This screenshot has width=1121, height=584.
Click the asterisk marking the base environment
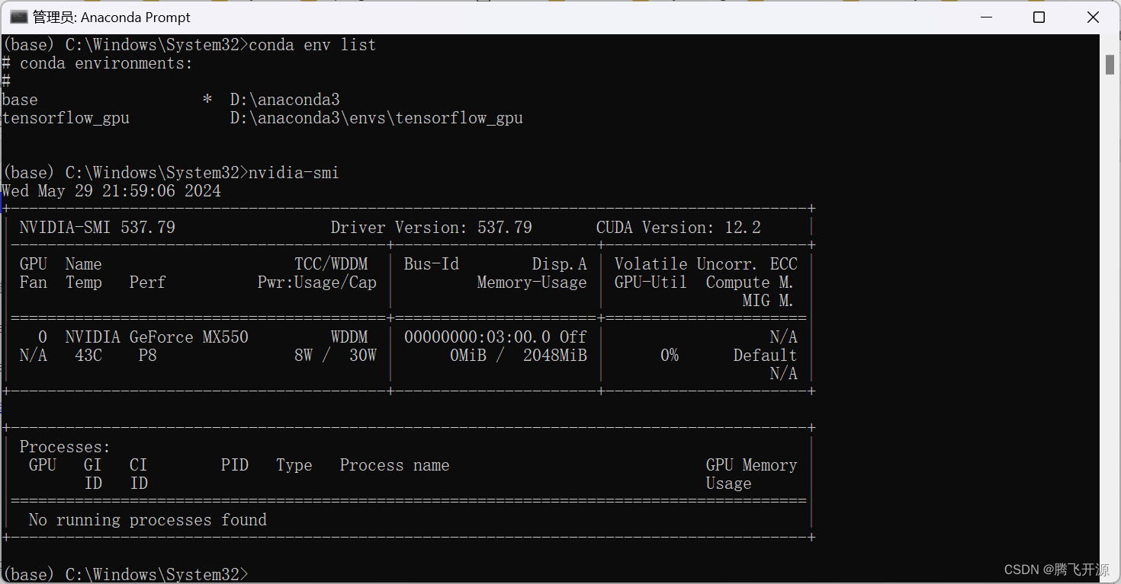[207, 99]
